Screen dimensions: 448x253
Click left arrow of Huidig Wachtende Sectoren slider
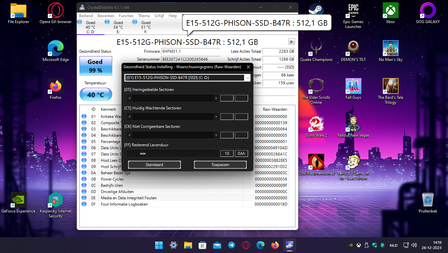129,117
